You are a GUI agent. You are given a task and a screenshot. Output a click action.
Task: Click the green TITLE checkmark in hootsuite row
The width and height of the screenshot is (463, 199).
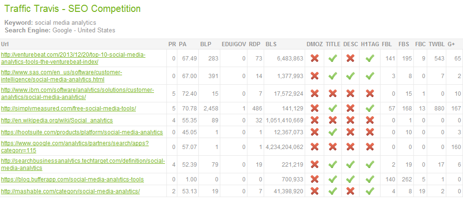point(333,132)
